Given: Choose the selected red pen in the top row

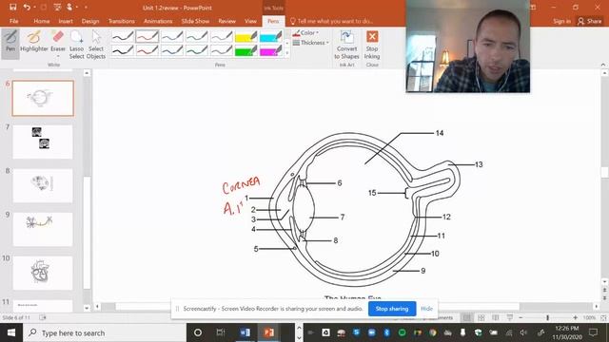Looking at the screenshot, I should coord(147,36).
